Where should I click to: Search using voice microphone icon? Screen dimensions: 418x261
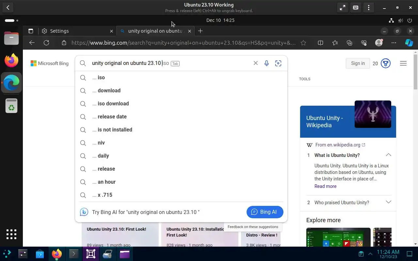point(266,63)
